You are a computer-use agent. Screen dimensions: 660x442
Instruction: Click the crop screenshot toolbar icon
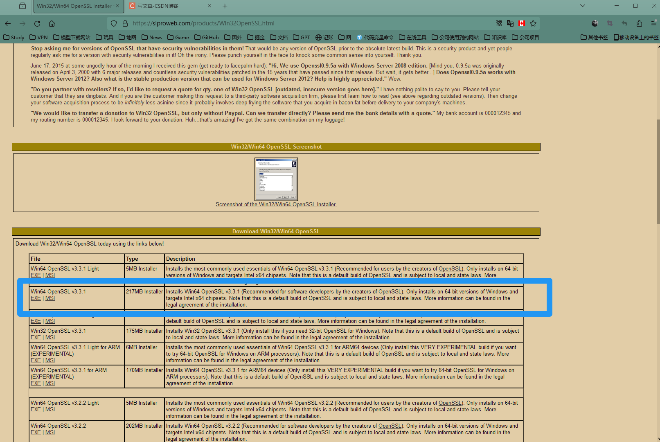(610, 23)
